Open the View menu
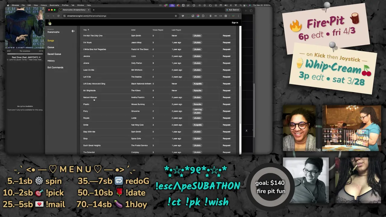Viewport: 386px width, 217px height. click(x=36, y=5)
